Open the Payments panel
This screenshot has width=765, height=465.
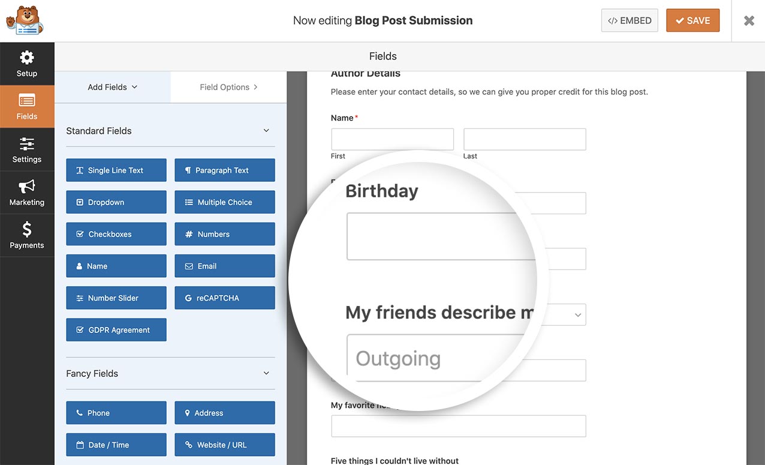[26, 235]
